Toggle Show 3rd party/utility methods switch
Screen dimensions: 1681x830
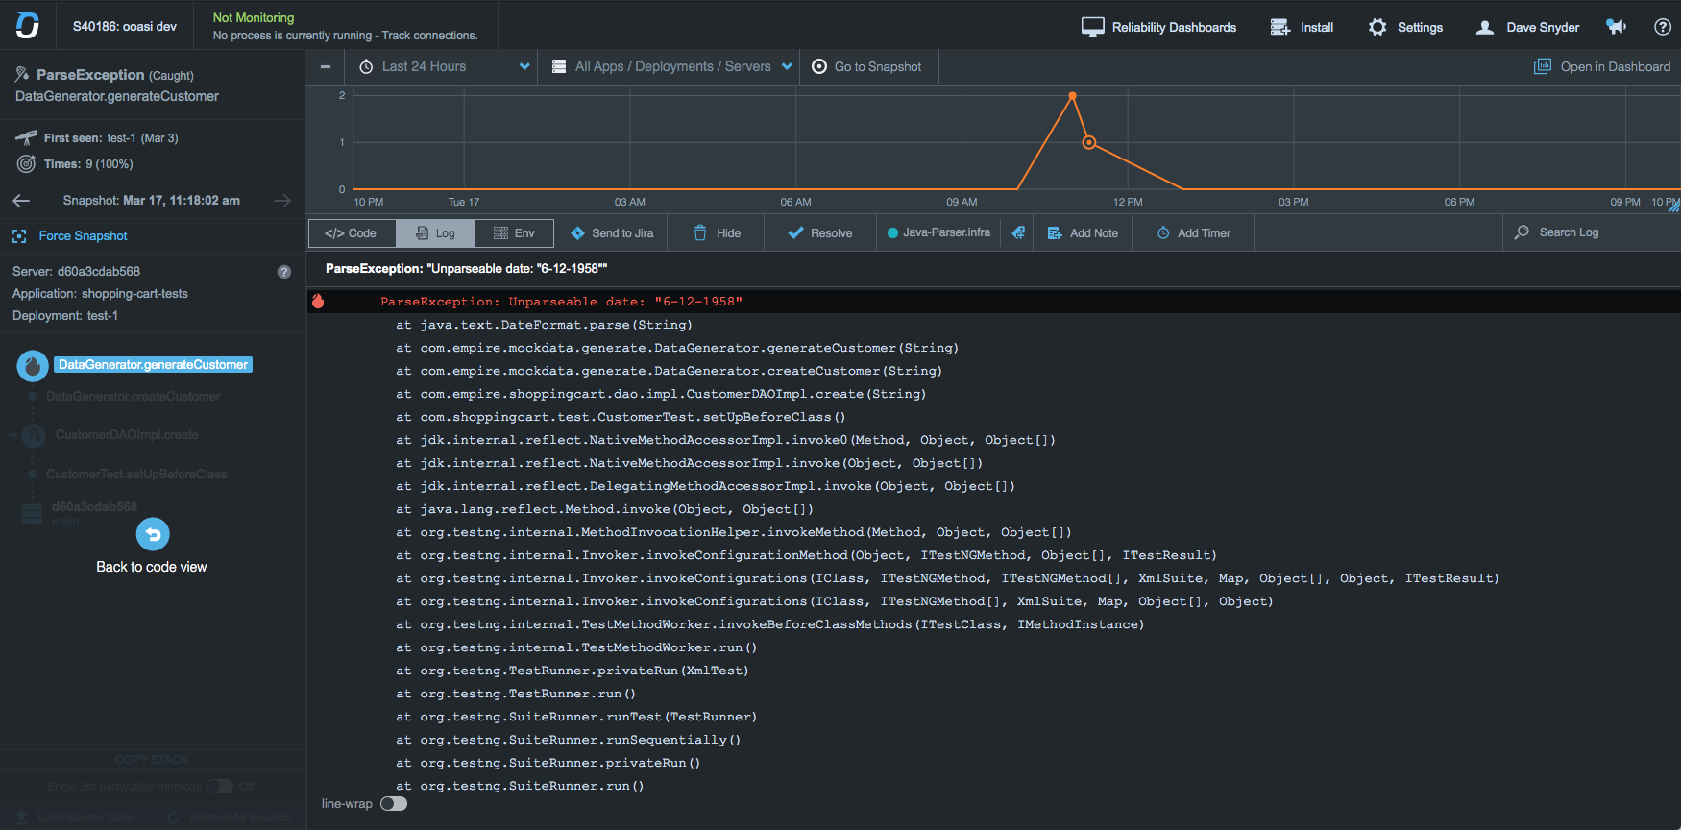point(220,787)
